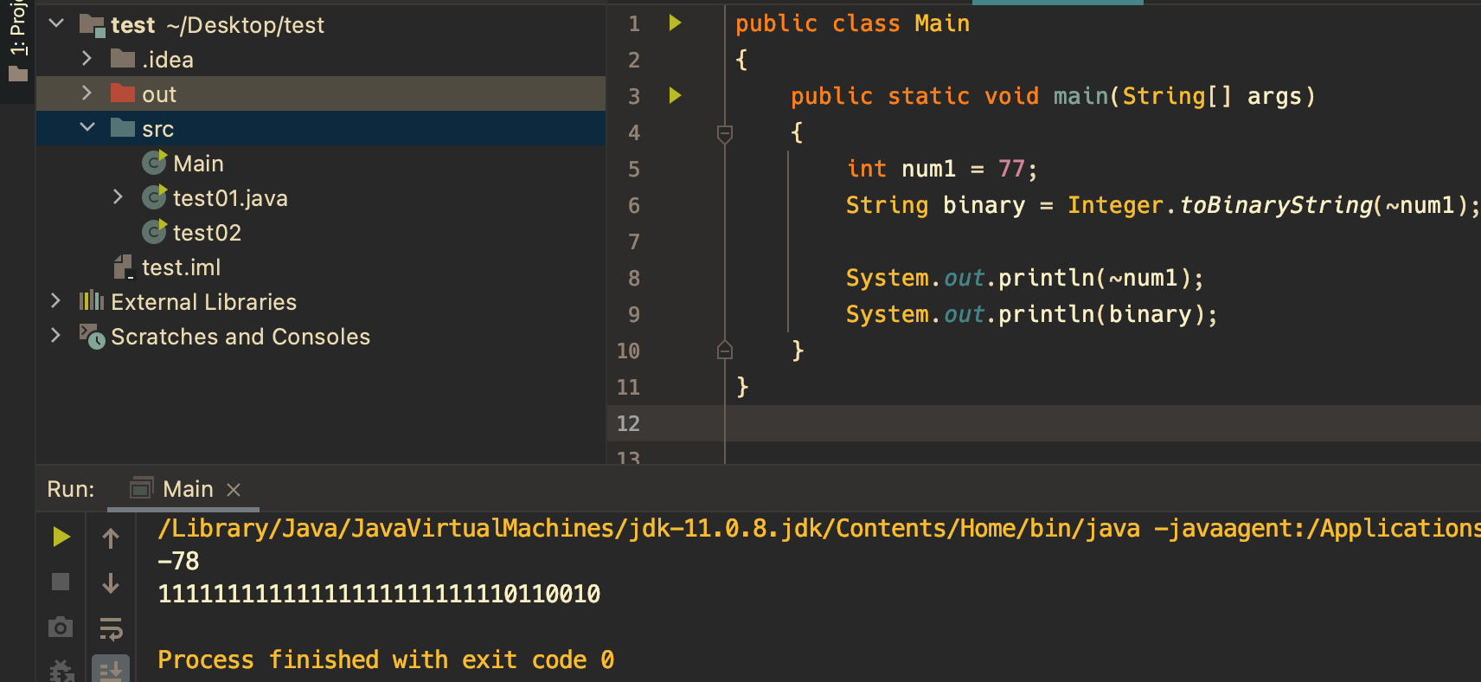Click the 'Process finished with exit code 0' line

coord(386,659)
